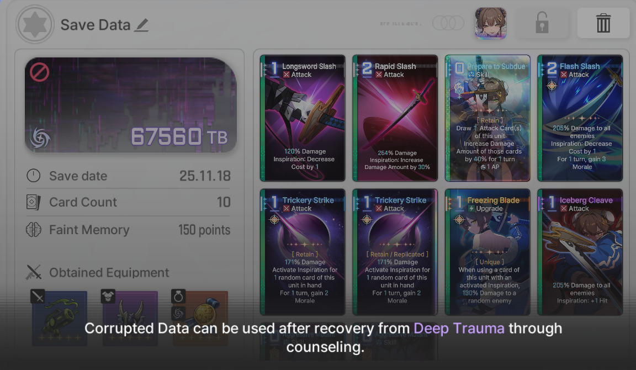Screen dimensions: 636x370
Task: Click the swirl icon beside 67560 TB
Action: [x=40, y=138]
